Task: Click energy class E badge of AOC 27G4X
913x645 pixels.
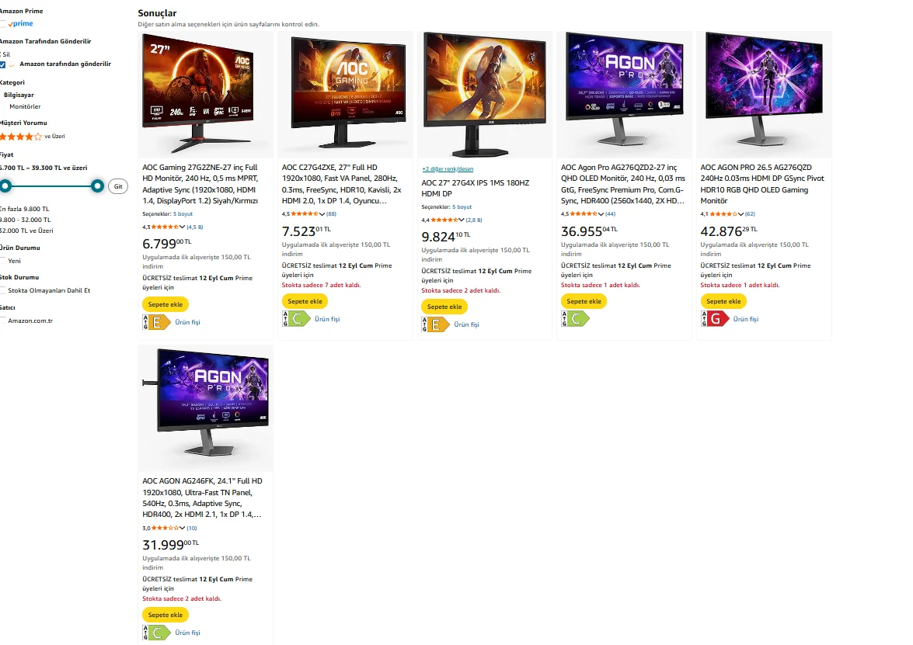Action: tap(436, 324)
